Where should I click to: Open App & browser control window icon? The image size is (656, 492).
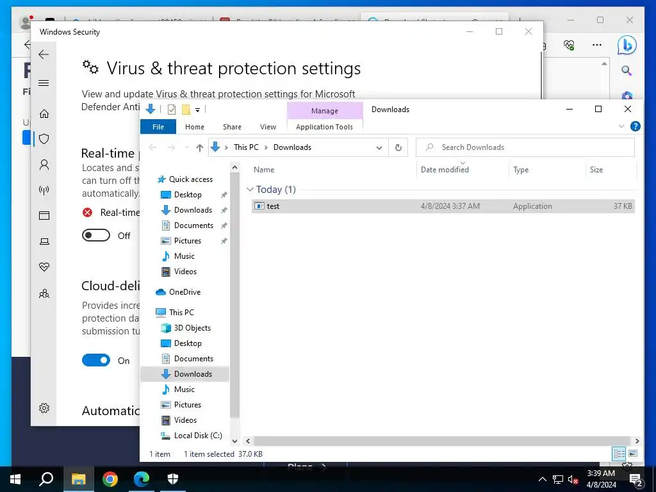[44, 215]
